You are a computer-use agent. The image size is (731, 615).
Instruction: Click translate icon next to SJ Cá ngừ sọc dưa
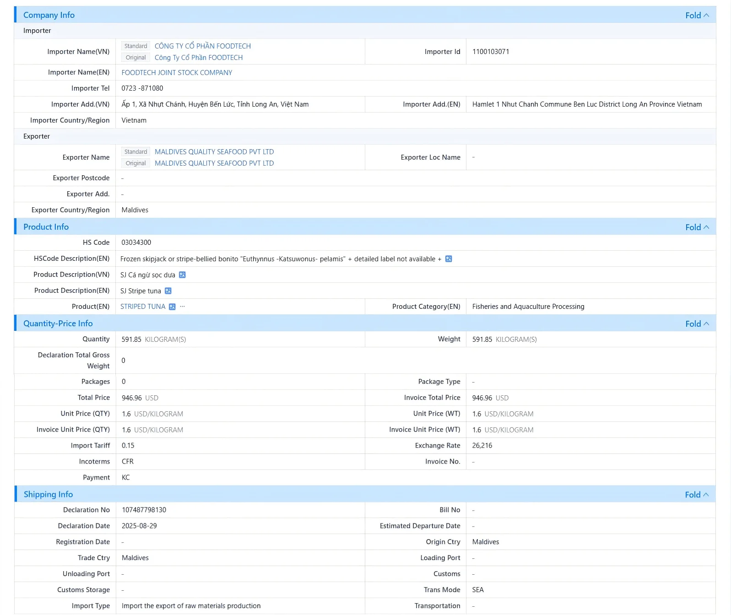pyautogui.click(x=182, y=275)
